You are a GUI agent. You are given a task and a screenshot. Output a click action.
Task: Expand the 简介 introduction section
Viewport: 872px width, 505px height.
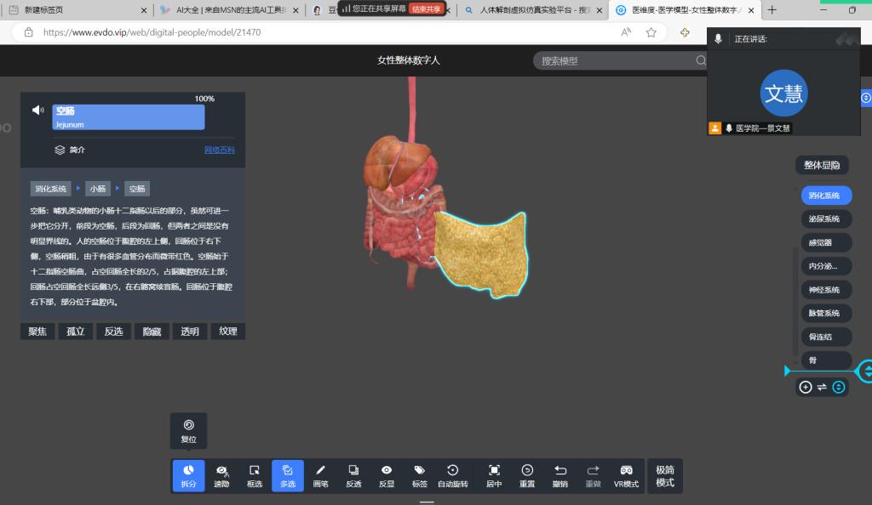77,150
